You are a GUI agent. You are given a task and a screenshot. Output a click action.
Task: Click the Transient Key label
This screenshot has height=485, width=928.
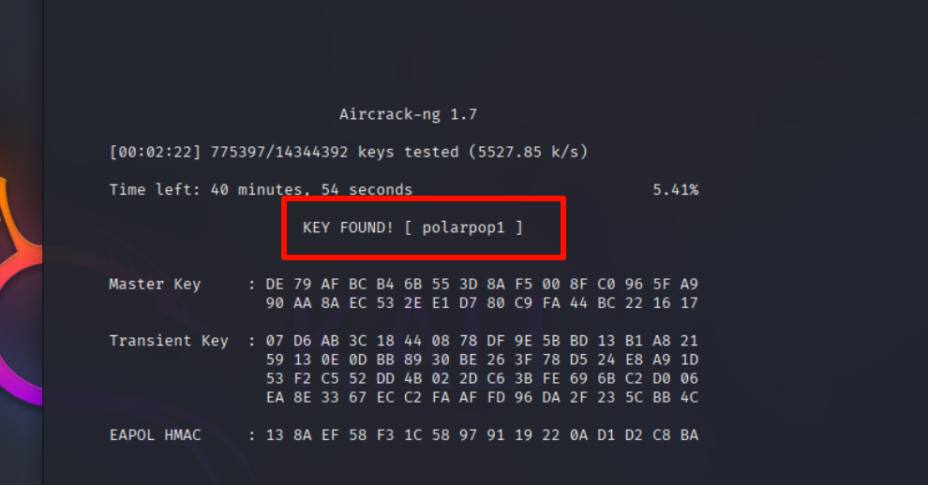169,341
